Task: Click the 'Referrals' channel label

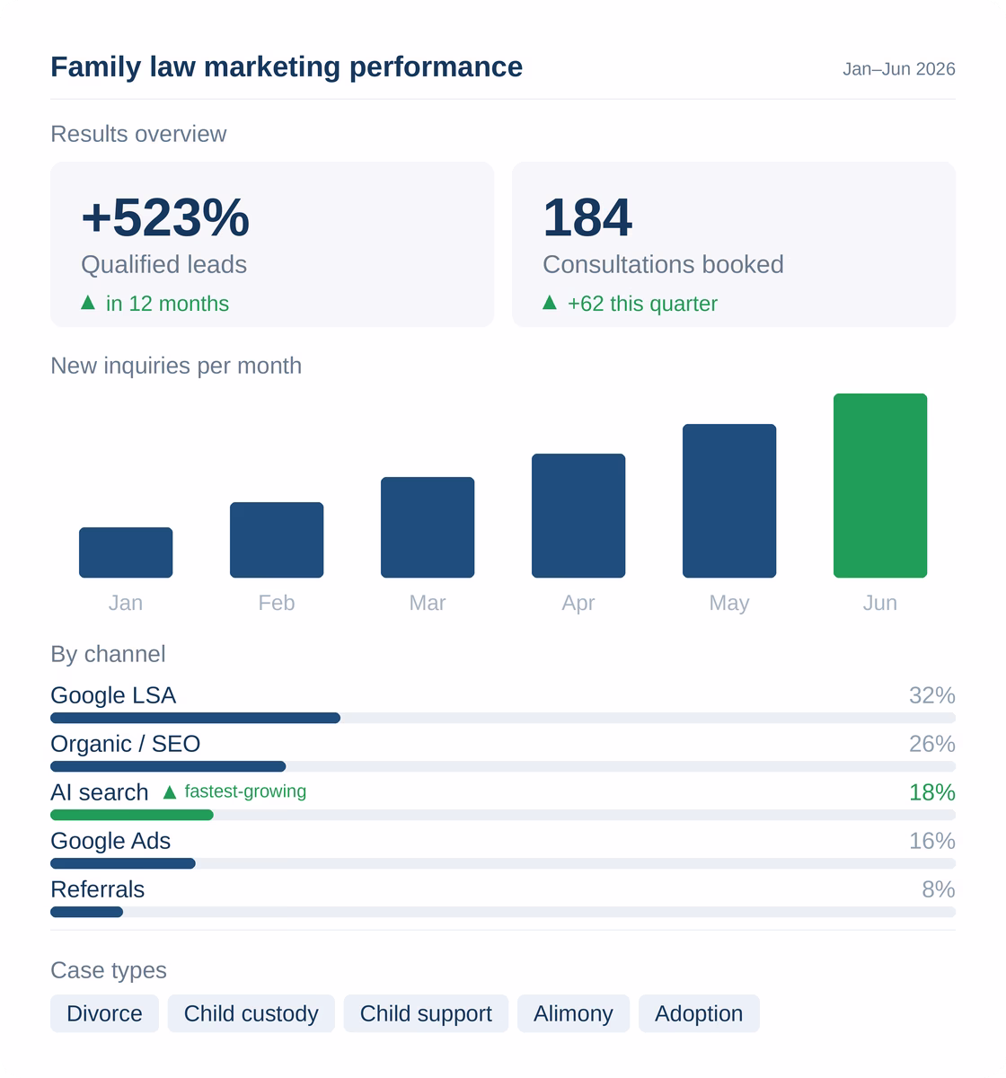Action: (x=97, y=889)
